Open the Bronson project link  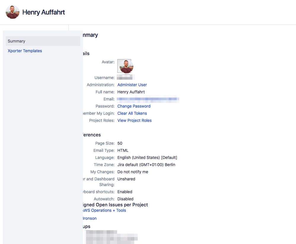[89, 218]
